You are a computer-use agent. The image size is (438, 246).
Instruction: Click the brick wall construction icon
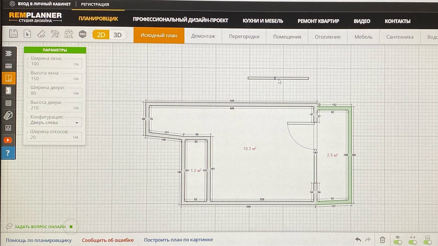[x=68, y=34]
